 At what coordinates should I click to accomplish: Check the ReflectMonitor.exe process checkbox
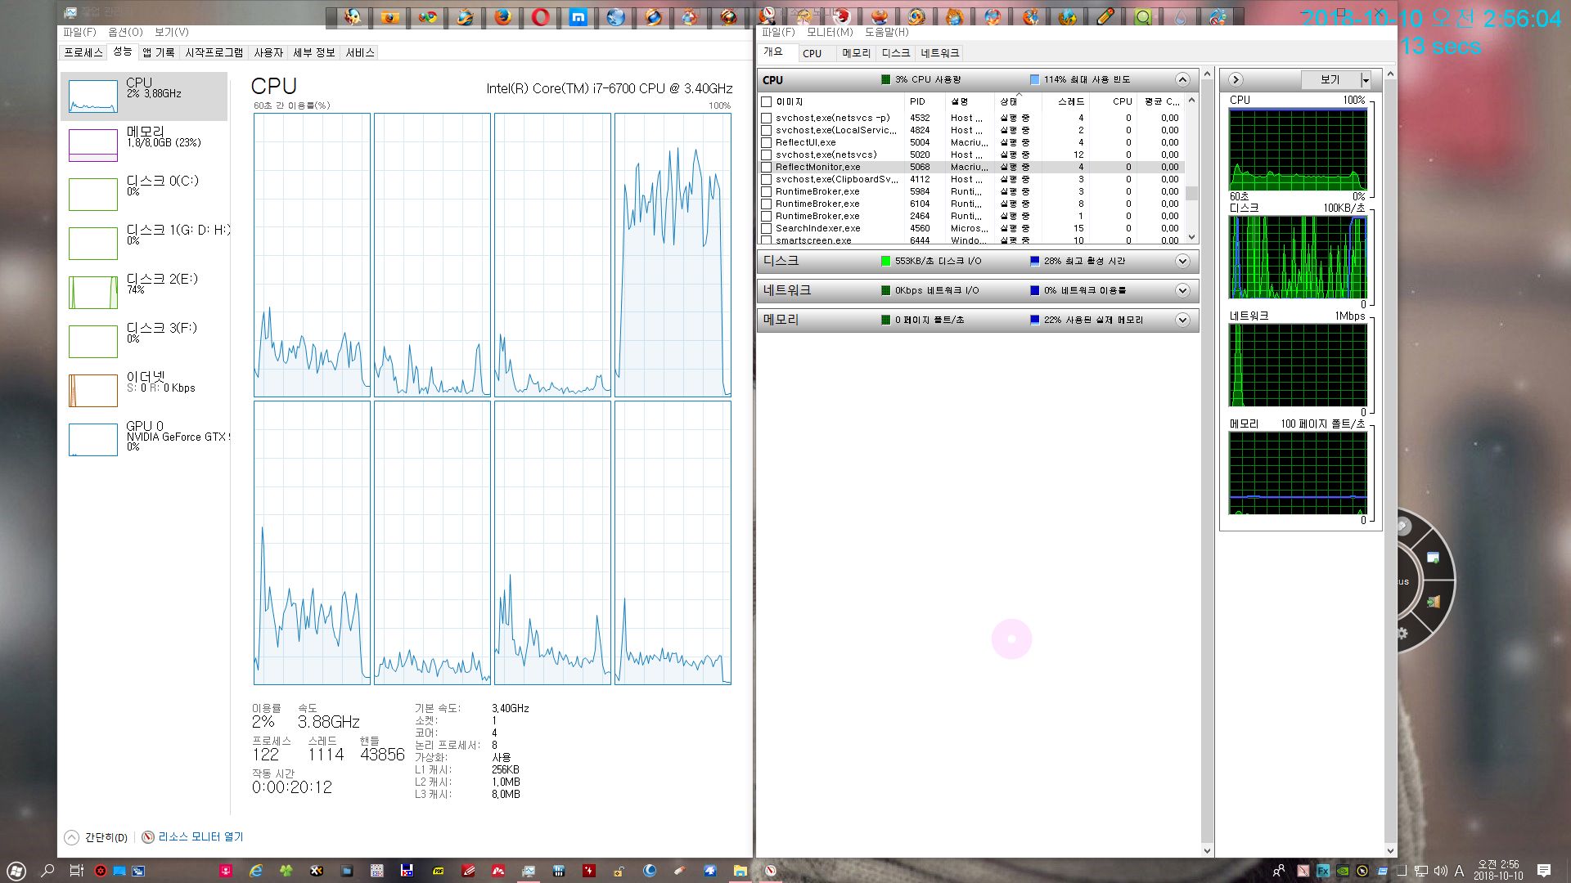767,167
